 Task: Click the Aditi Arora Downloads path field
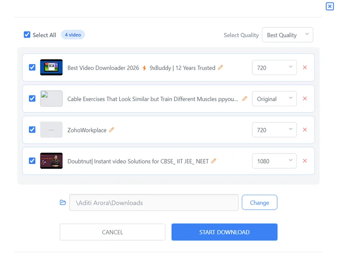154,202
